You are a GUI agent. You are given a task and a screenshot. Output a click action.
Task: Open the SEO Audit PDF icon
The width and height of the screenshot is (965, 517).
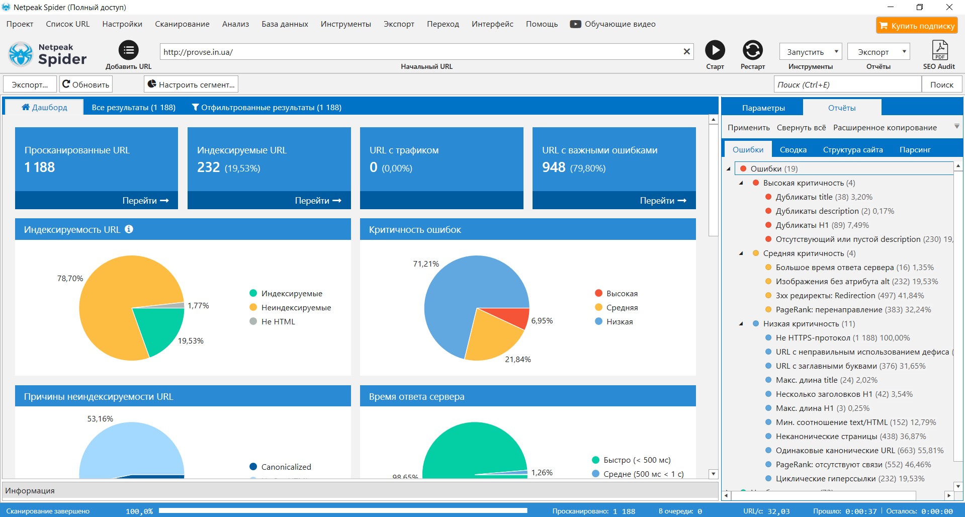939,50
